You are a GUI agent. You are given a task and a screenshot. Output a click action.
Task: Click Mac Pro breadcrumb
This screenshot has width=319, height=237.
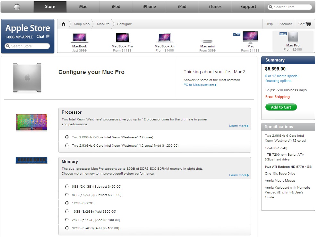(x=103, y=24)
